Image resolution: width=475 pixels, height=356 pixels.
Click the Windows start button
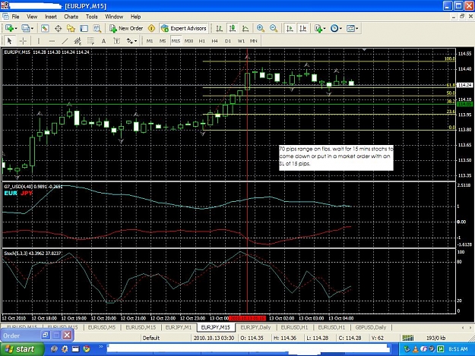21,349
